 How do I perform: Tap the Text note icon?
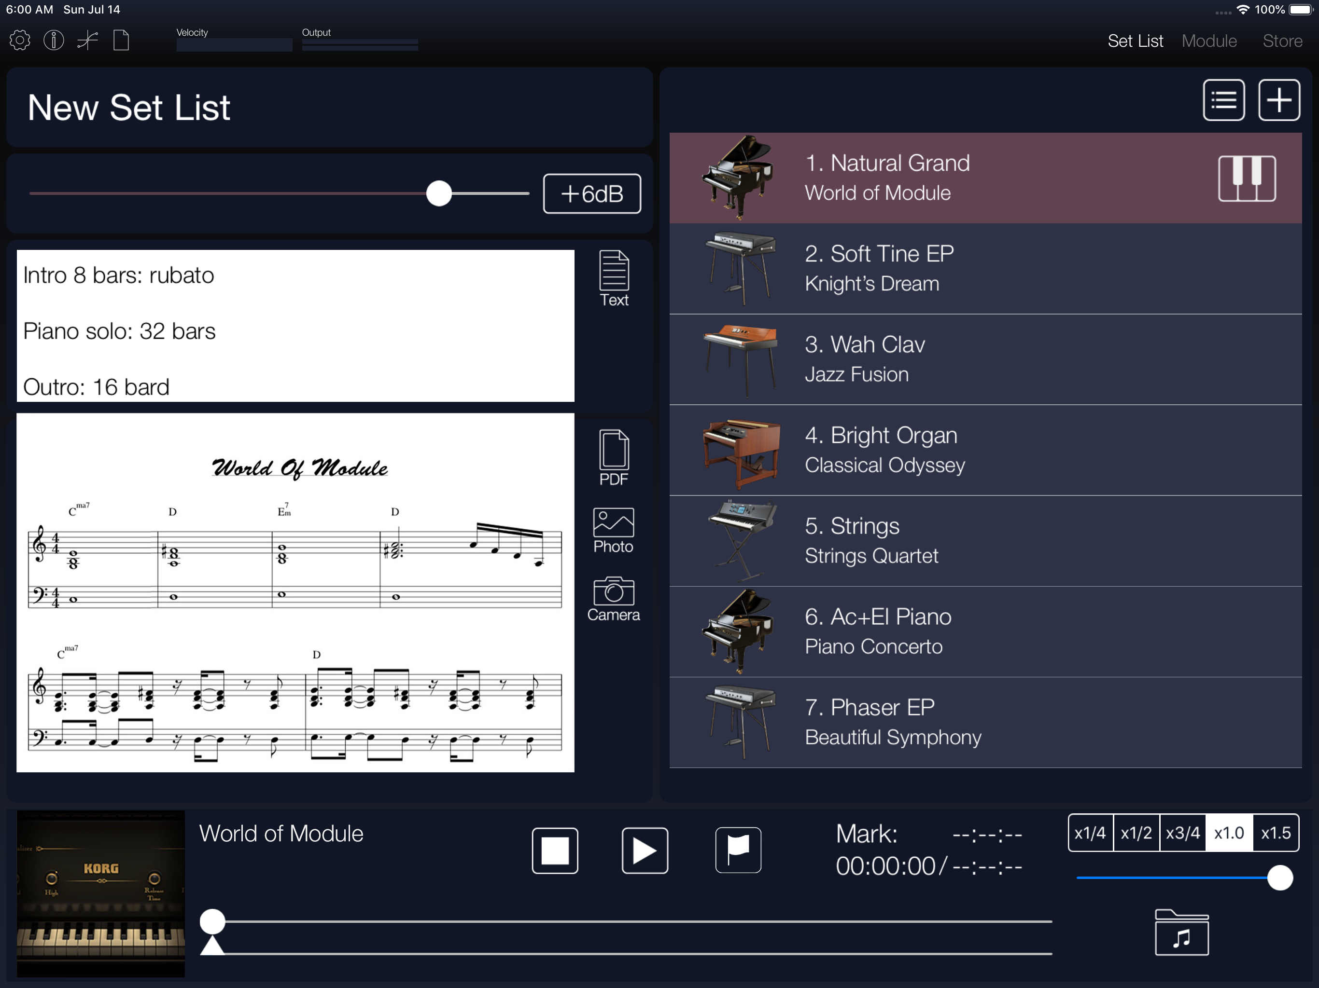pyautogui.click(x=614, y=278)
